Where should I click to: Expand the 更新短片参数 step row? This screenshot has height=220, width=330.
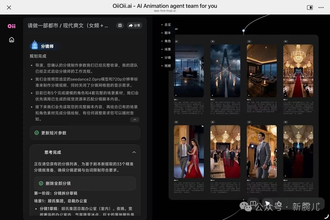[85, 133]
